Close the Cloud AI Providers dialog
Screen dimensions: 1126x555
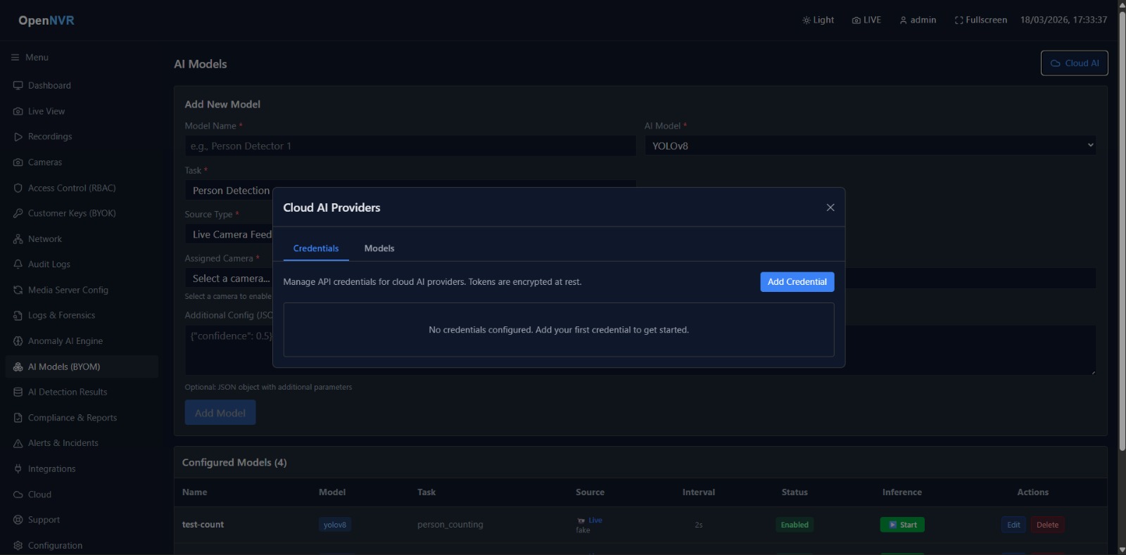coord(830,208)
